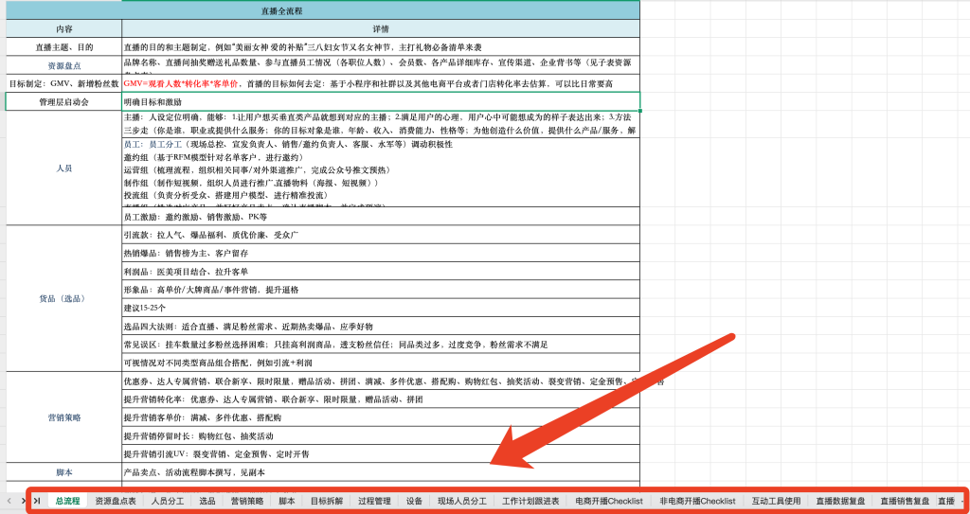
Task: Open the 货品（选品） link cell
Action: click(63, 298)
